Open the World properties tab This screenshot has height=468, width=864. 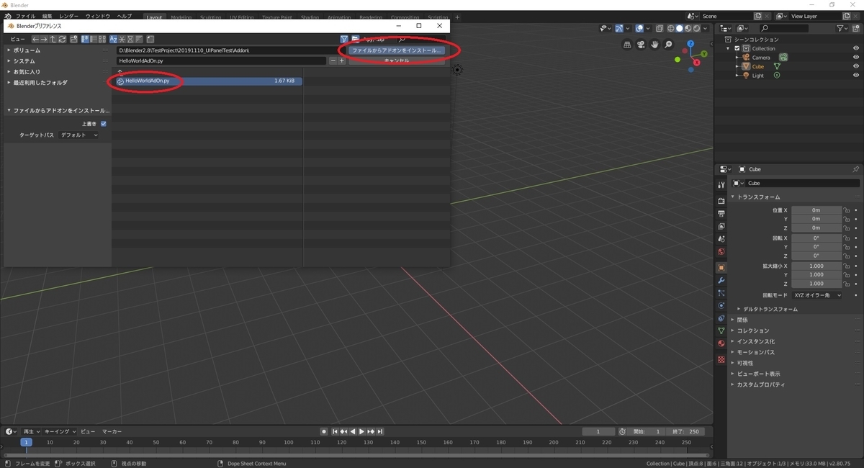(x=721, y=251)
